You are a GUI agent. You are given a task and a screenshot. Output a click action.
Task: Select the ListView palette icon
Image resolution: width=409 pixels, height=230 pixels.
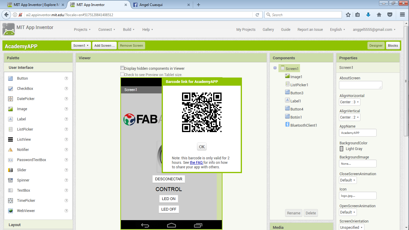click(10, 140)
